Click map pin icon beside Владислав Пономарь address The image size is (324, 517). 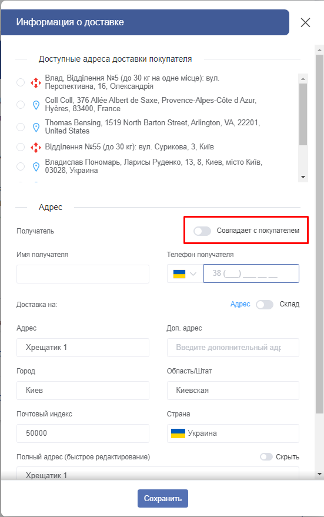(x=36, y=166)
